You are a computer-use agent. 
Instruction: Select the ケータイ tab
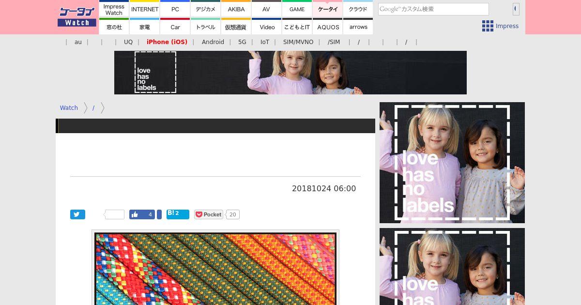click(328, 9)
